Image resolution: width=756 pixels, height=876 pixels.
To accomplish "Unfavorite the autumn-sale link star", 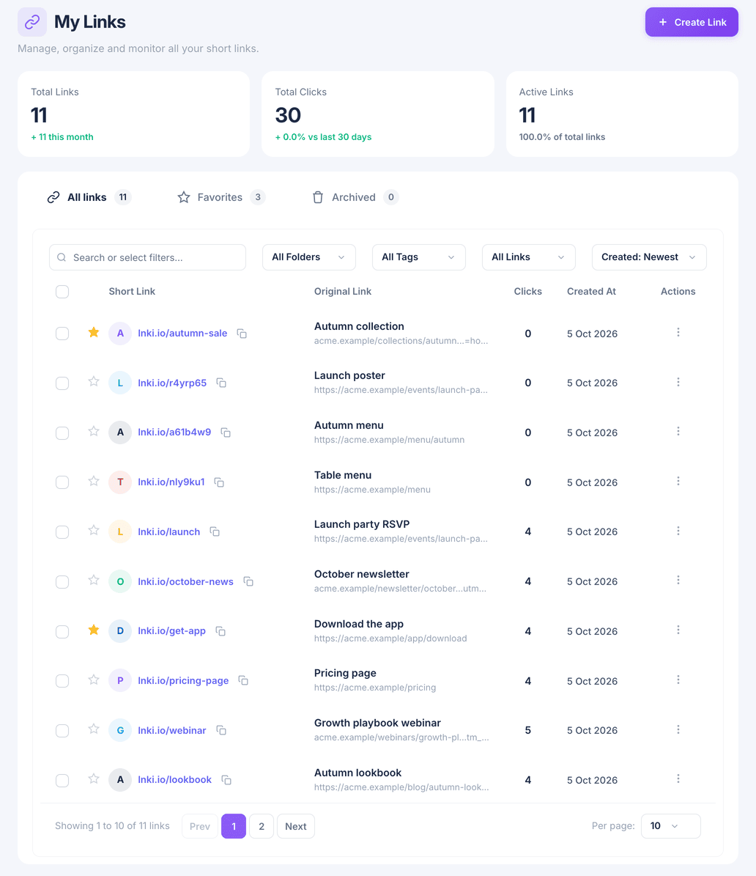I will pyautogui.click(x=94, y=332).
